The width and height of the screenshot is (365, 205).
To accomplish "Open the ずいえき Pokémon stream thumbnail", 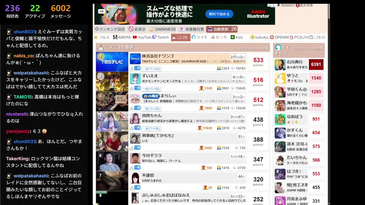I will pos(112,81).
